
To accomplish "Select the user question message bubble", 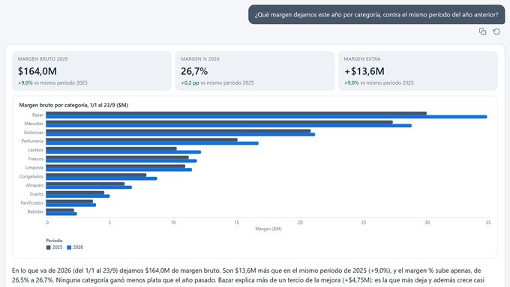I will coord(376,15).
